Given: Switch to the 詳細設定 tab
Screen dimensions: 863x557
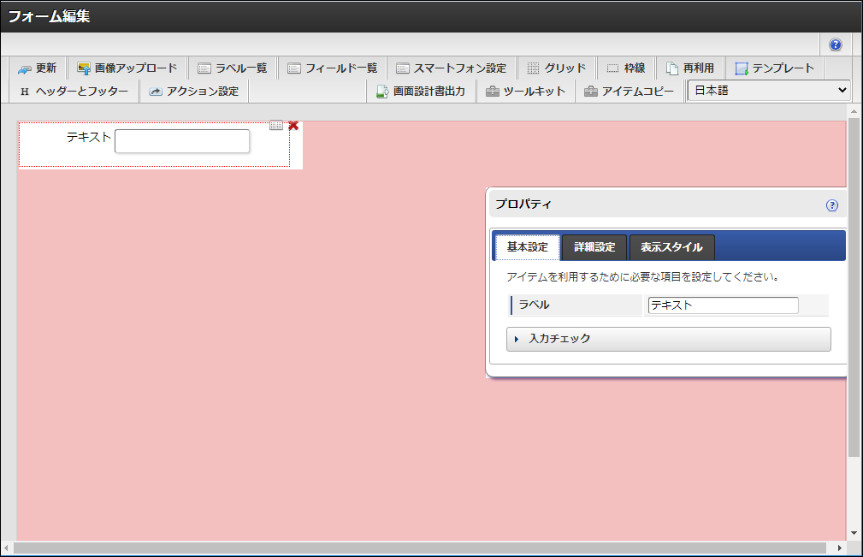Looking at the screenshot, I should coord(594,247).
